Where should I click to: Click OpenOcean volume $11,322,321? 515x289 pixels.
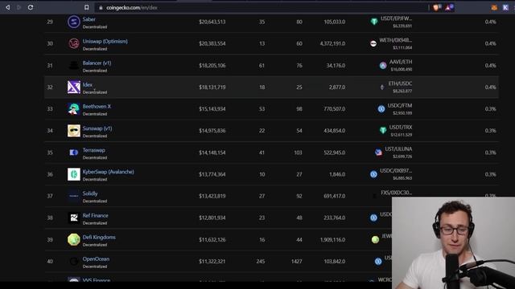click(212, 261)
